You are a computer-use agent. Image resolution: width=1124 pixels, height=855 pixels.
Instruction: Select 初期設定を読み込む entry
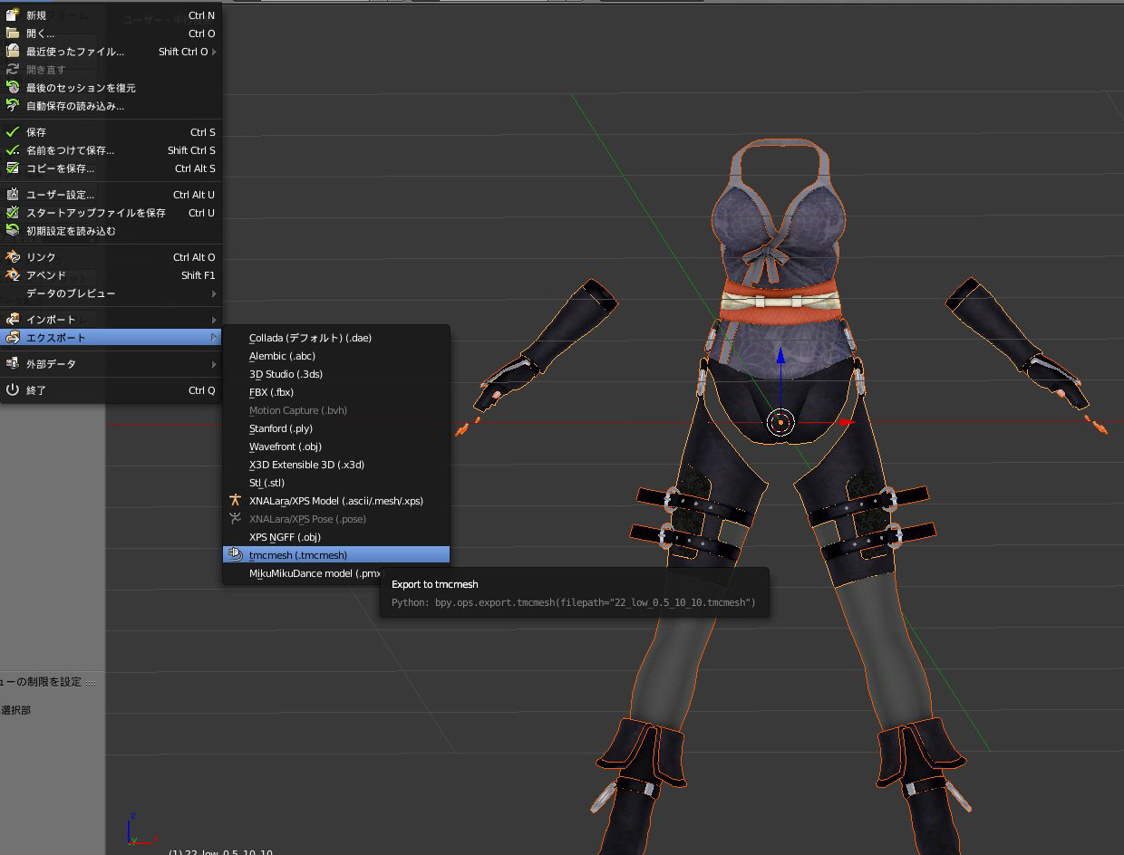111,231
